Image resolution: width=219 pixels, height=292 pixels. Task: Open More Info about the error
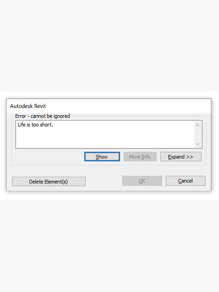(x=140, y=157)
